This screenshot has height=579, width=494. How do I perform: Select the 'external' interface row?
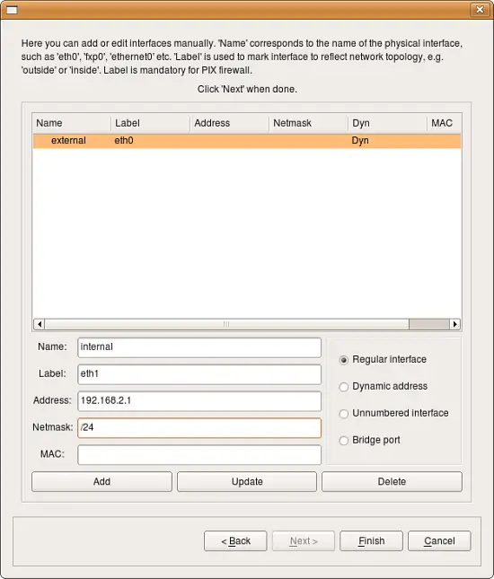pyautogui.click(x=247, y=141)
